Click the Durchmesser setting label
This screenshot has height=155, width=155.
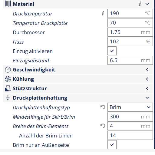click(x=29, y=32)
